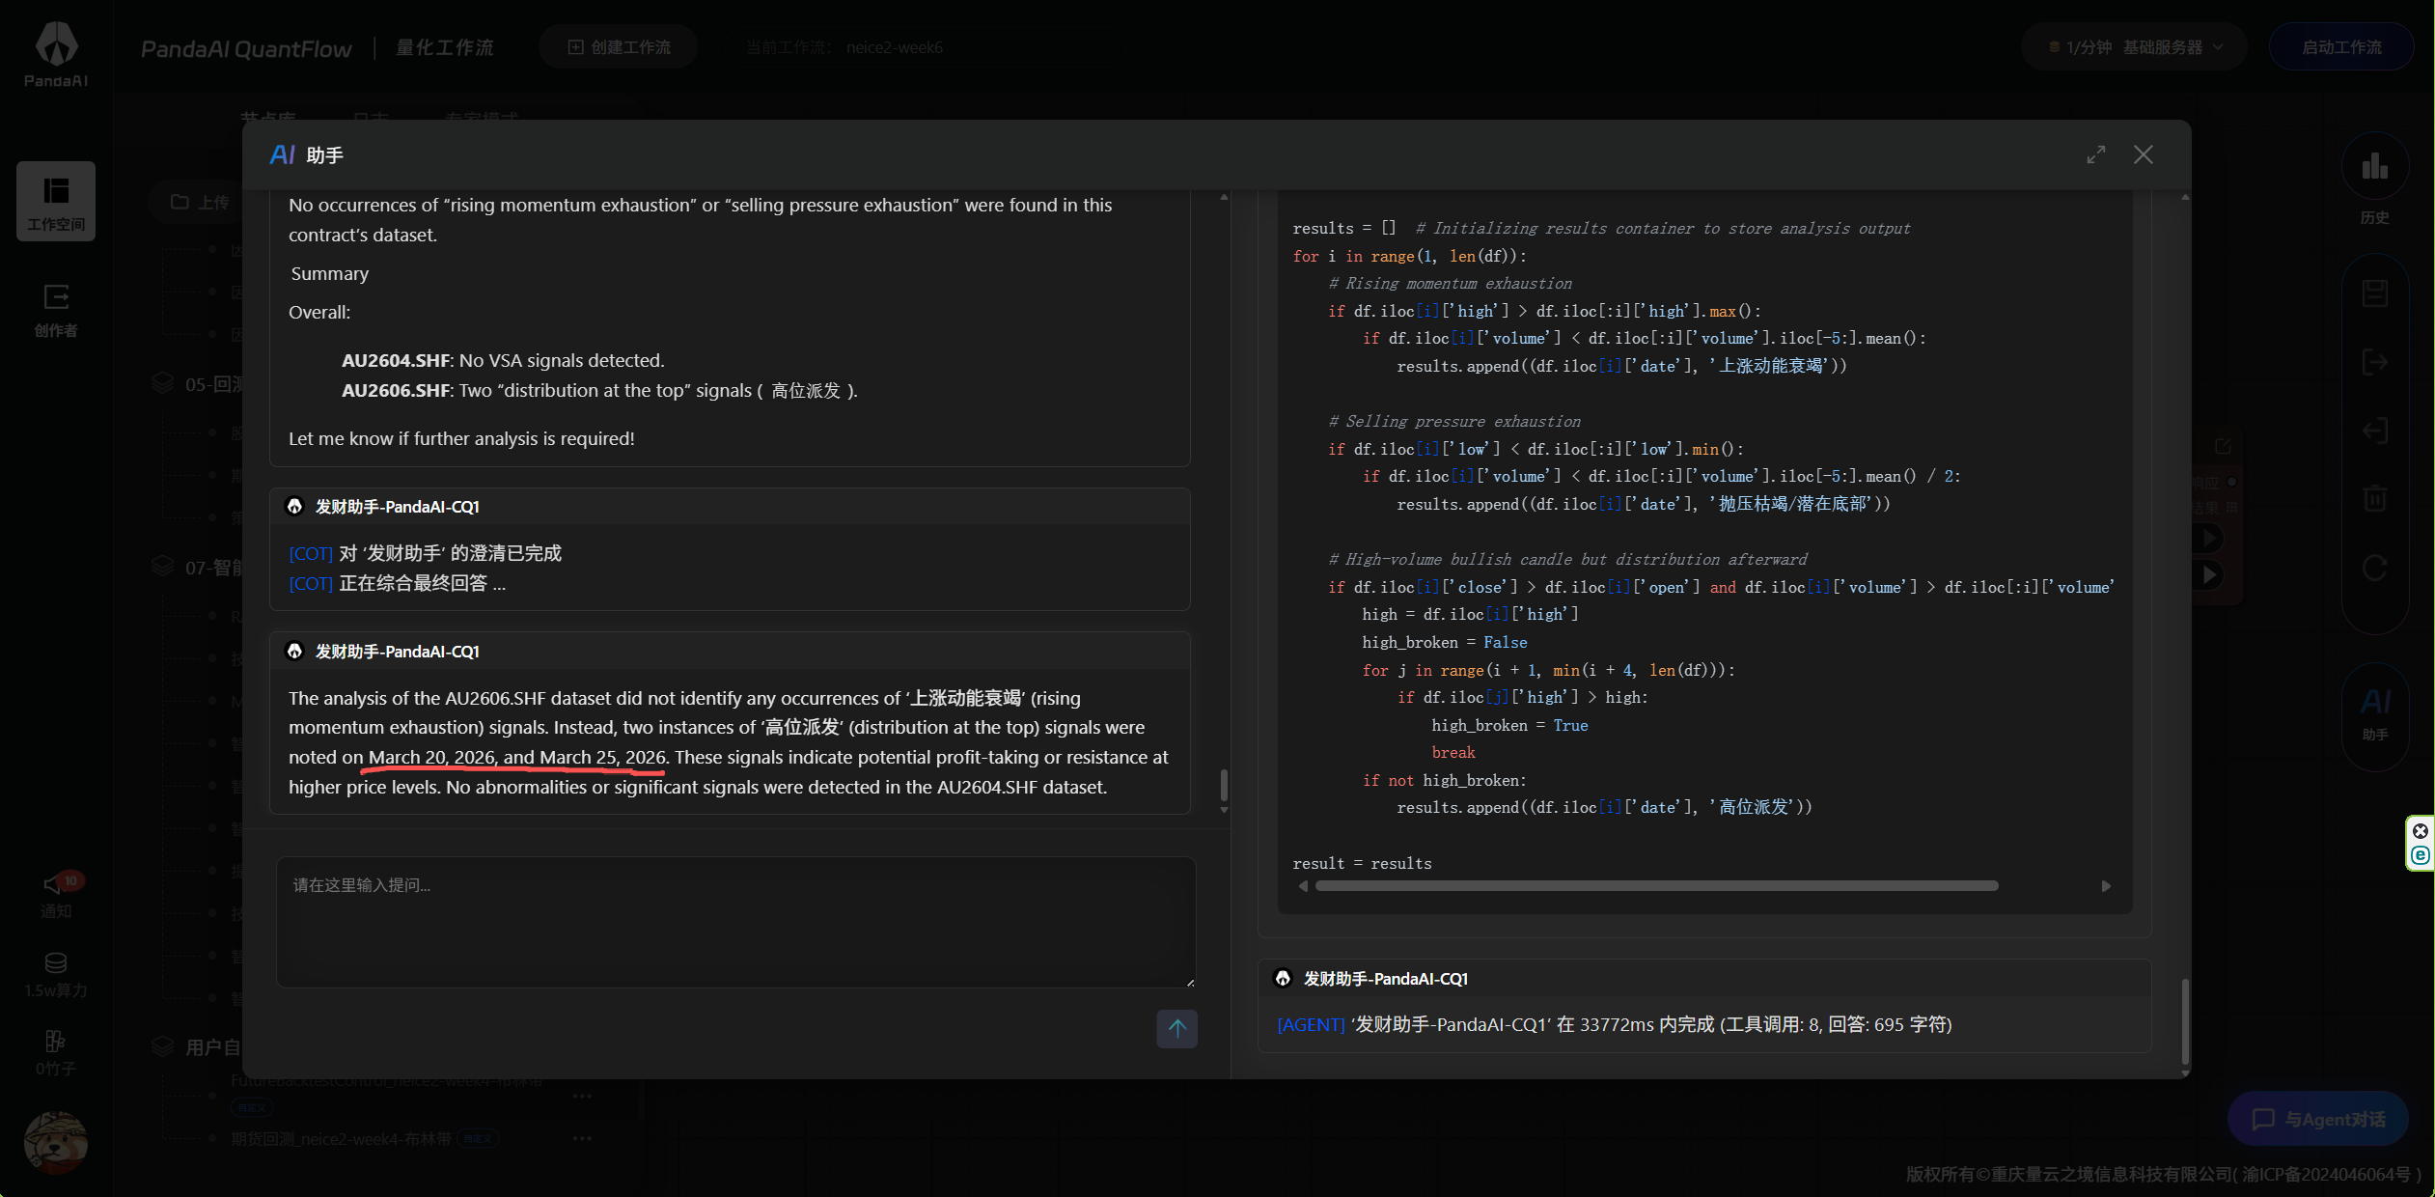Click the 启动工作流 start workflow button
Screen dimensions: 2435x1197
coord(2340,47)
